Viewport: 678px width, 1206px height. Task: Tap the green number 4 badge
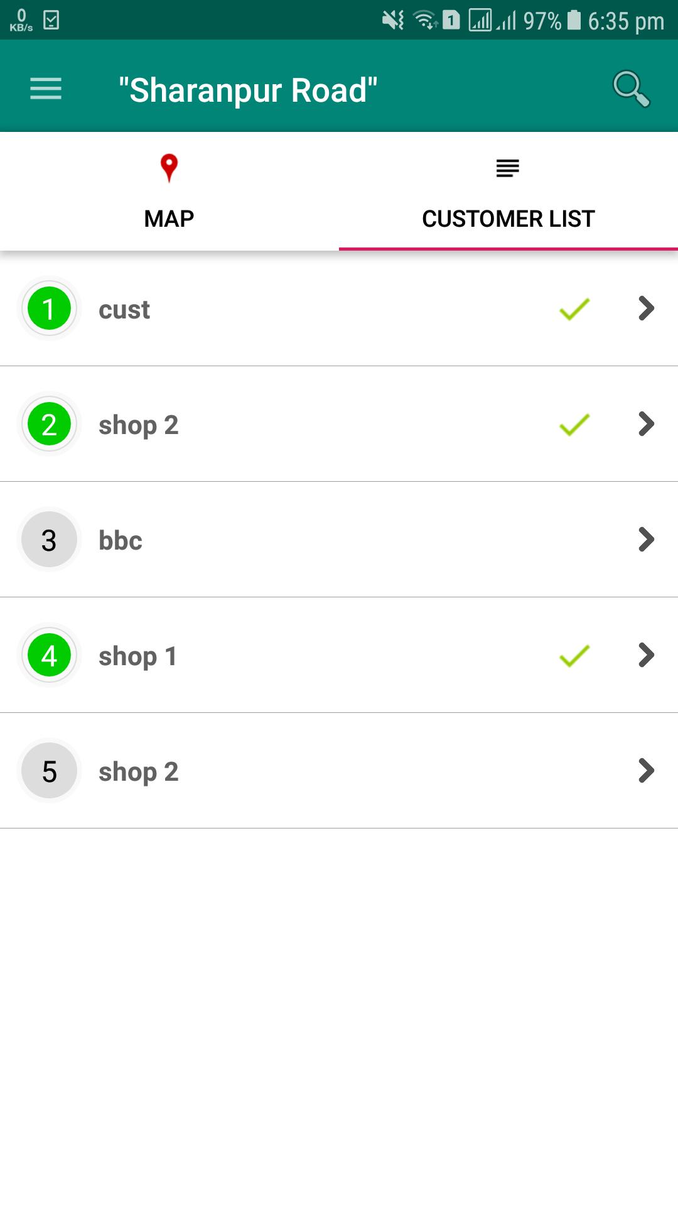point(49,655)
